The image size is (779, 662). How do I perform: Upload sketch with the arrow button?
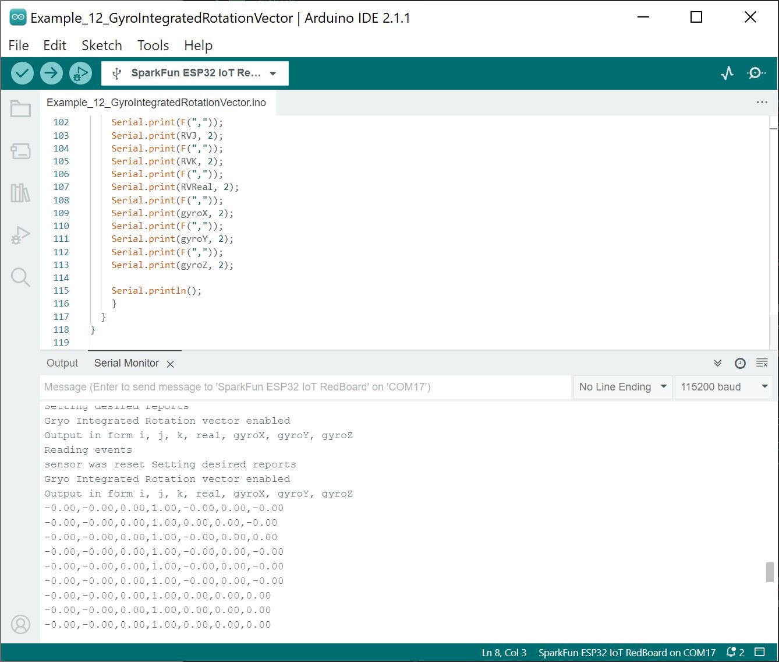(51, 73)
